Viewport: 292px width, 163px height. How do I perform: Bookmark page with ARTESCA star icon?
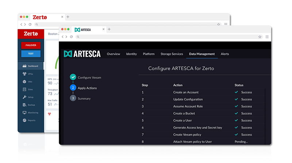point(260,37)
